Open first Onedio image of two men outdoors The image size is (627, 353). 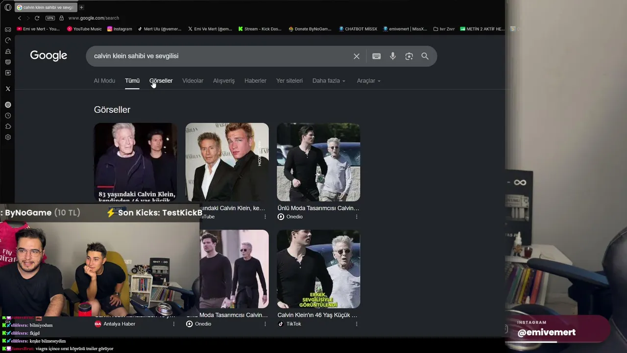tap(318, 162)
